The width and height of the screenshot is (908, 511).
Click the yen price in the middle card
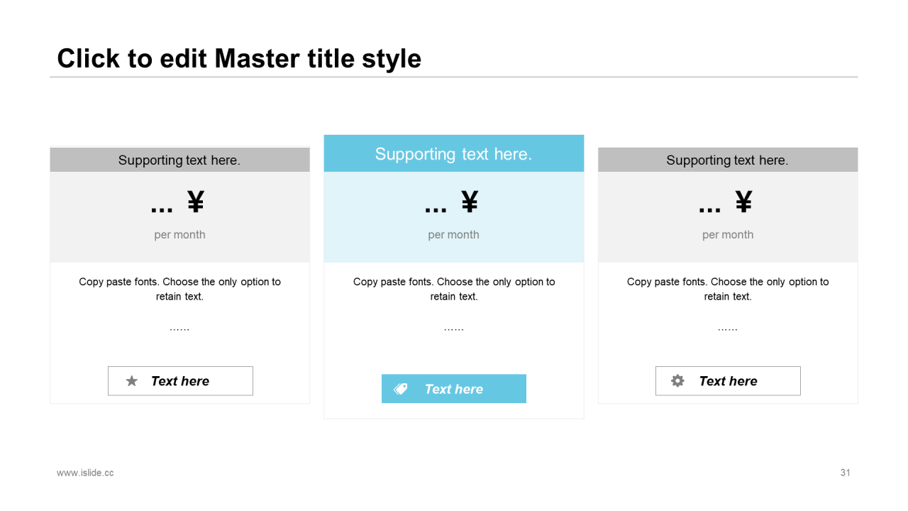(x=452, y=204)
